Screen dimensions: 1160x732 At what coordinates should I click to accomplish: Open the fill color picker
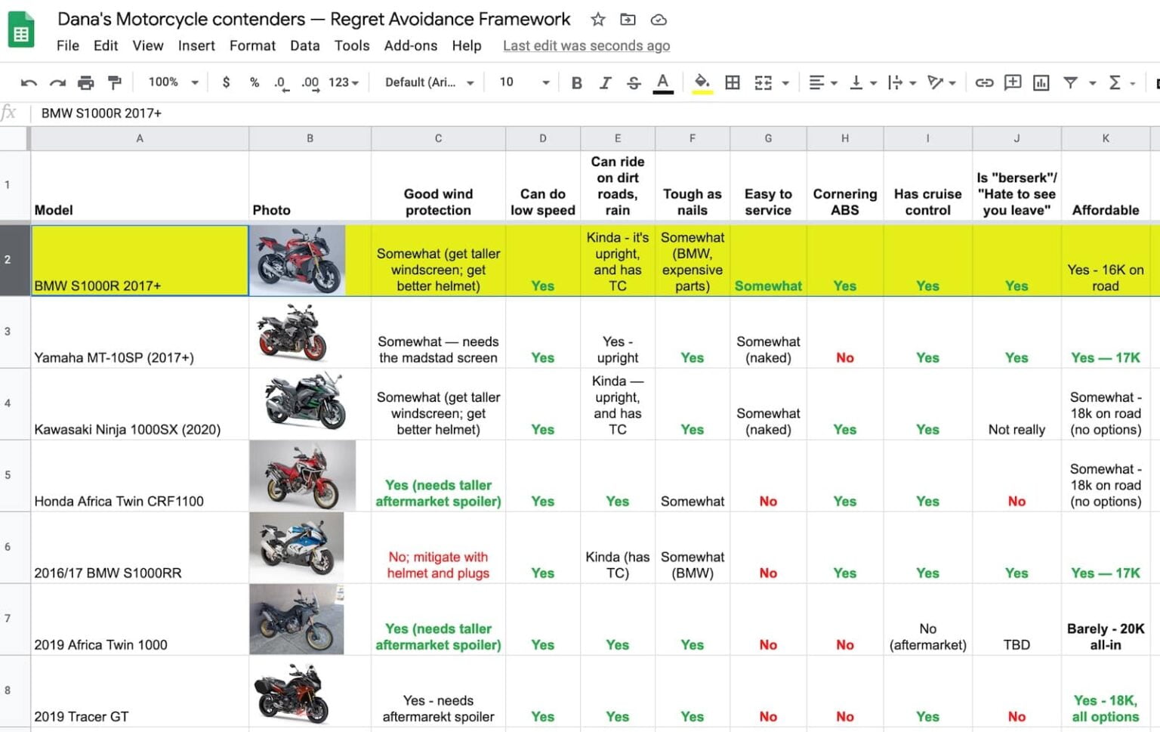tap(702, 82)
